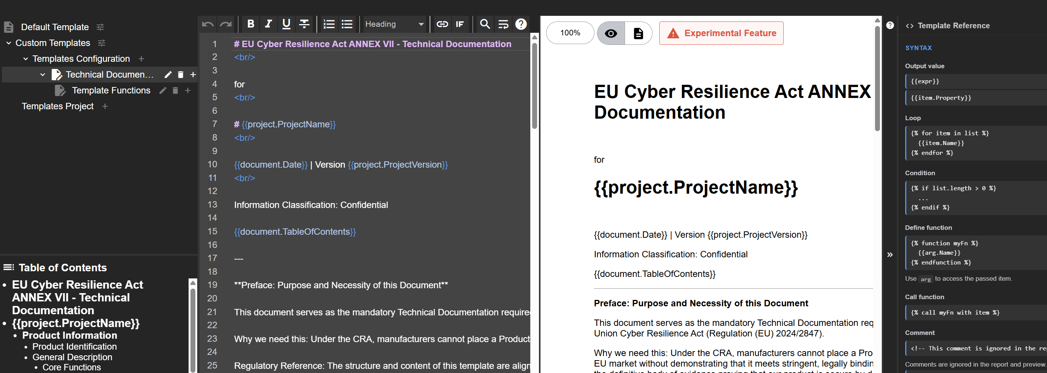
Task: Jump to Product Identification in contents
Action: pyautogui.click(x=74, y=347)
